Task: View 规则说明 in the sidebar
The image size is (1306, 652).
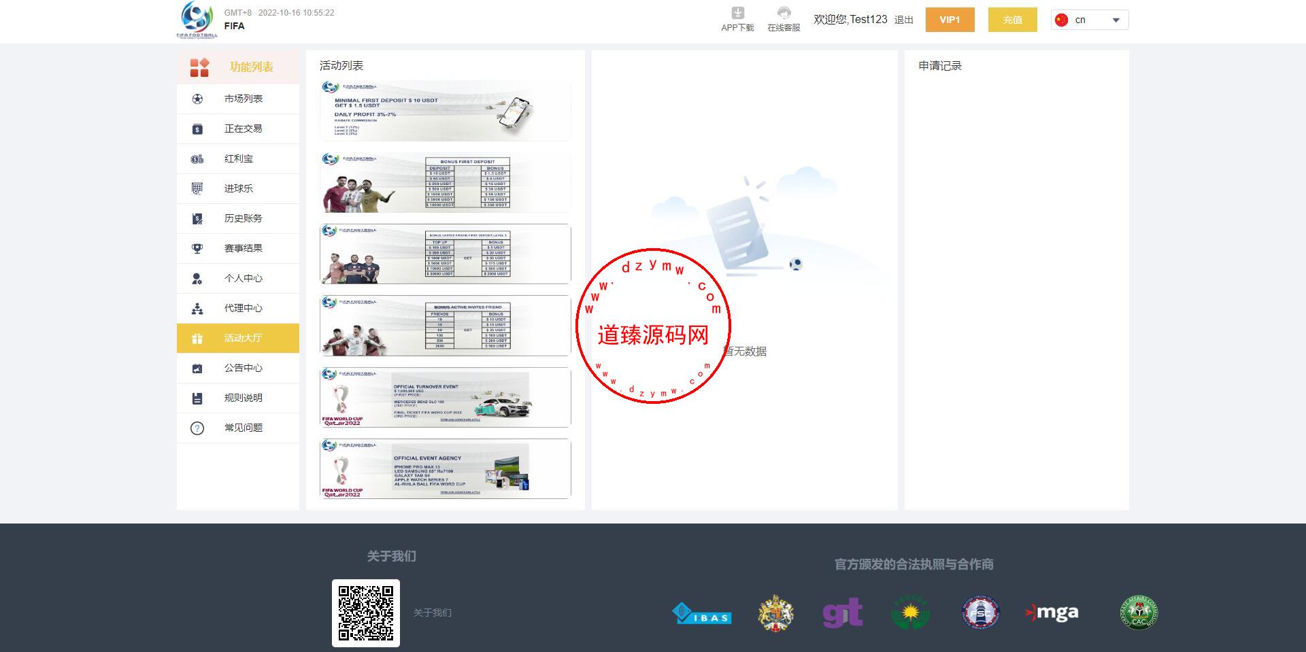Action: 238,398
